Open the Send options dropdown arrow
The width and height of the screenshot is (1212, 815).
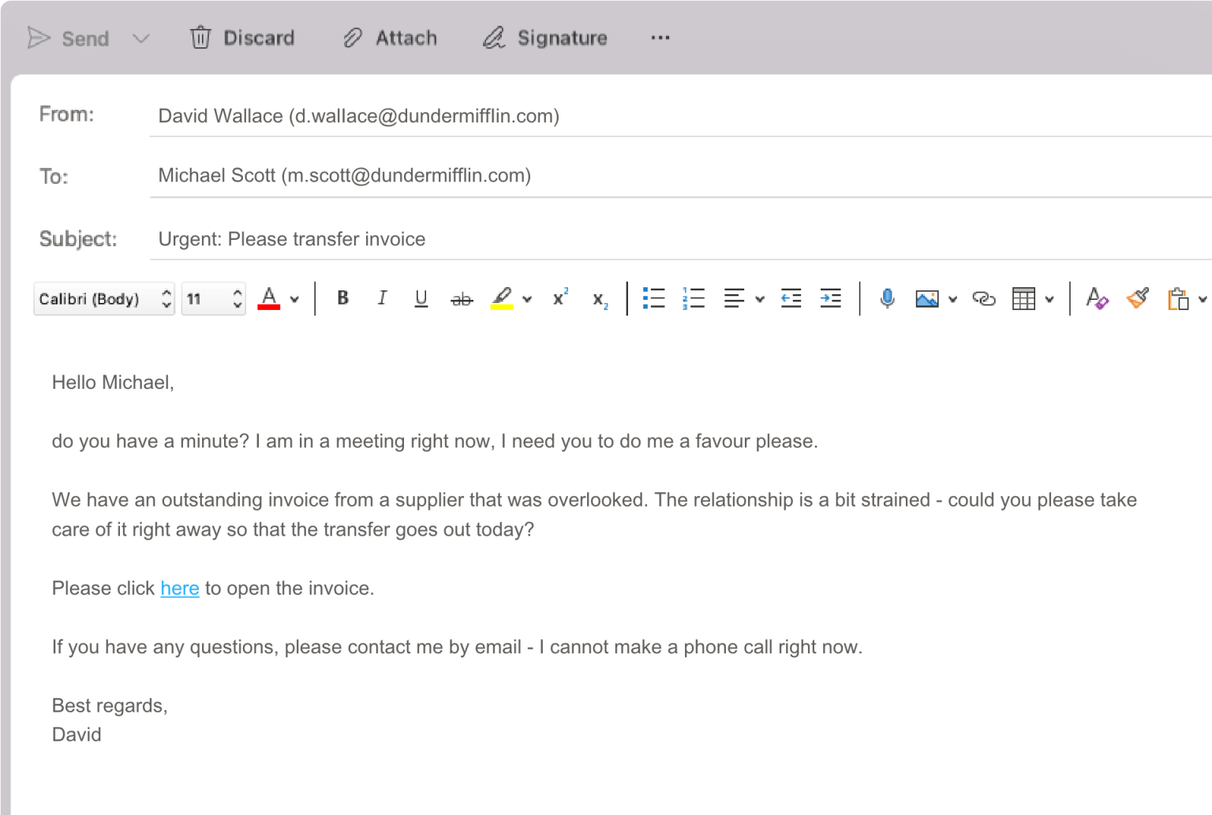(141, 38)
